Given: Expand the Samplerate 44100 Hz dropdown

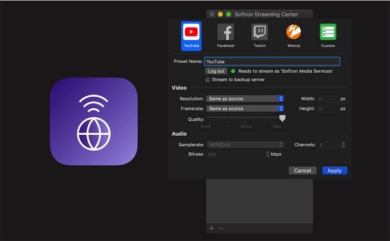Looking at the screenshot, I should click(x=245, y=145).
